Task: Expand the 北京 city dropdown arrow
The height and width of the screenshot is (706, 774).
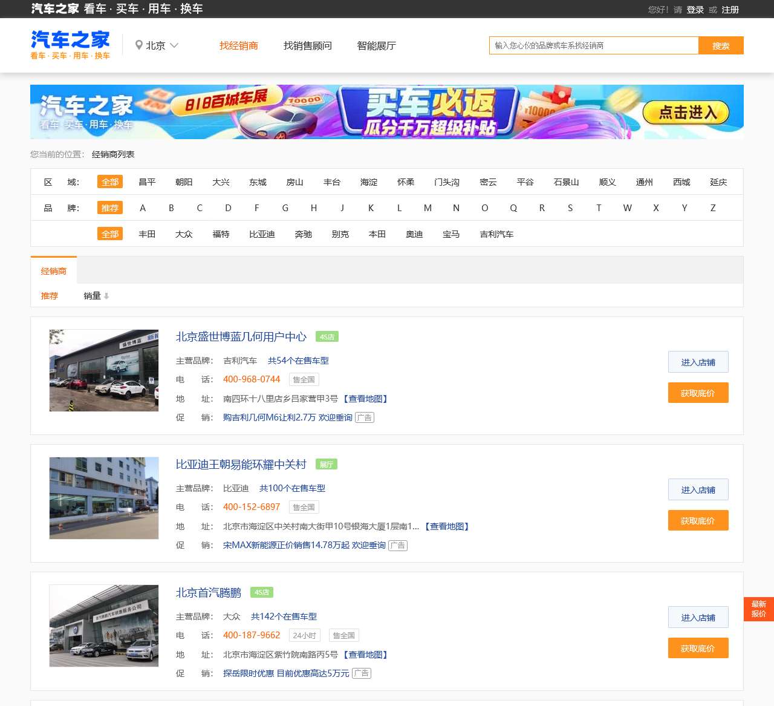Action: (174, 45)
